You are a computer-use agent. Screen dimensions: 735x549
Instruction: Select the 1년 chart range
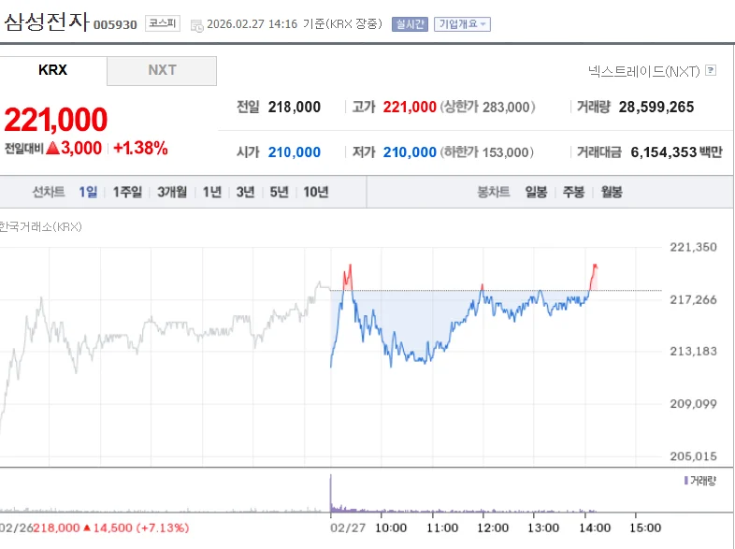(x=212, y=192)
